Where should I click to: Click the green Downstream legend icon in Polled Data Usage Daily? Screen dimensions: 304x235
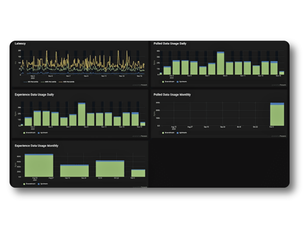[162, 82]
